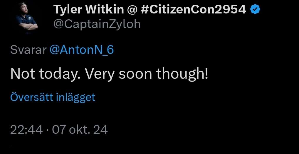Visit the @CaptainZyloh handle
This screenshot has height=154, width=299.
point(97,24)
